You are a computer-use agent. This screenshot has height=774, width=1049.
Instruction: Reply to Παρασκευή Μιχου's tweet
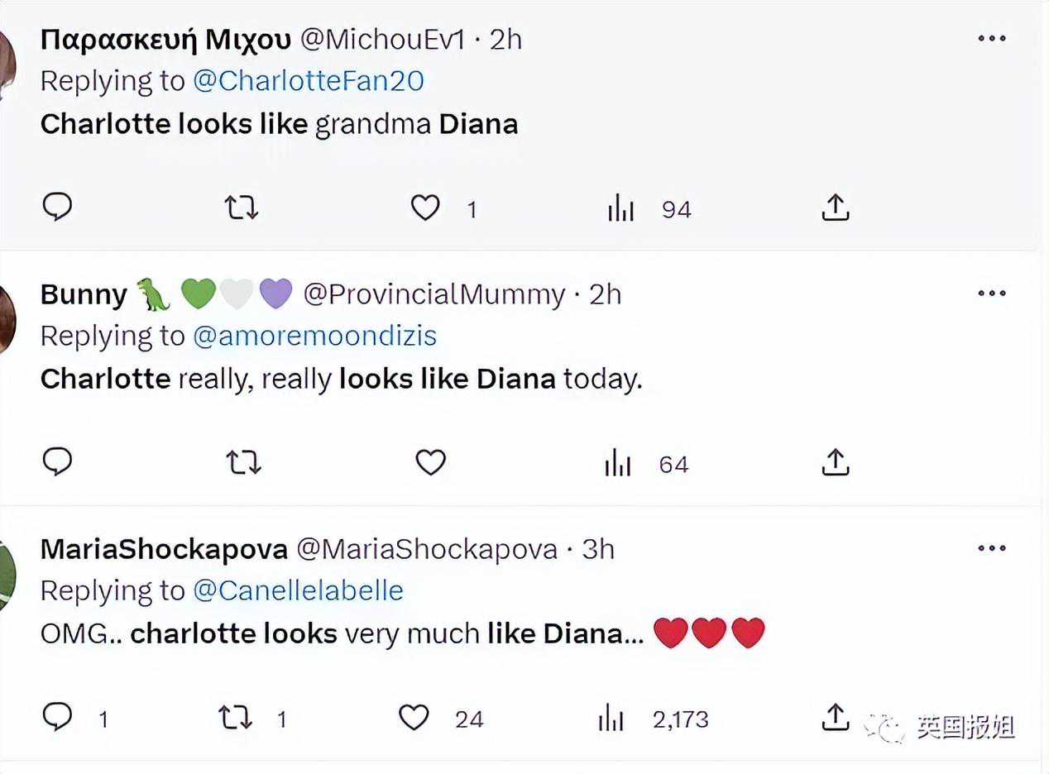click(57, 207)
